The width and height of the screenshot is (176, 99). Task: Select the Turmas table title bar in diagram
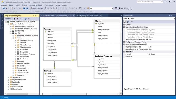pos(57,29)
